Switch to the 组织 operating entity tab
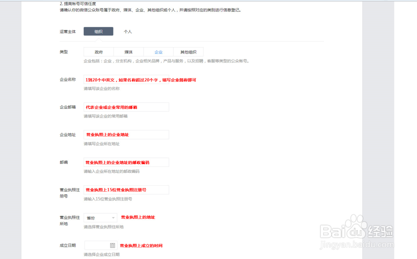The width and height of the screenshot is (417, 259). [98, 31]
